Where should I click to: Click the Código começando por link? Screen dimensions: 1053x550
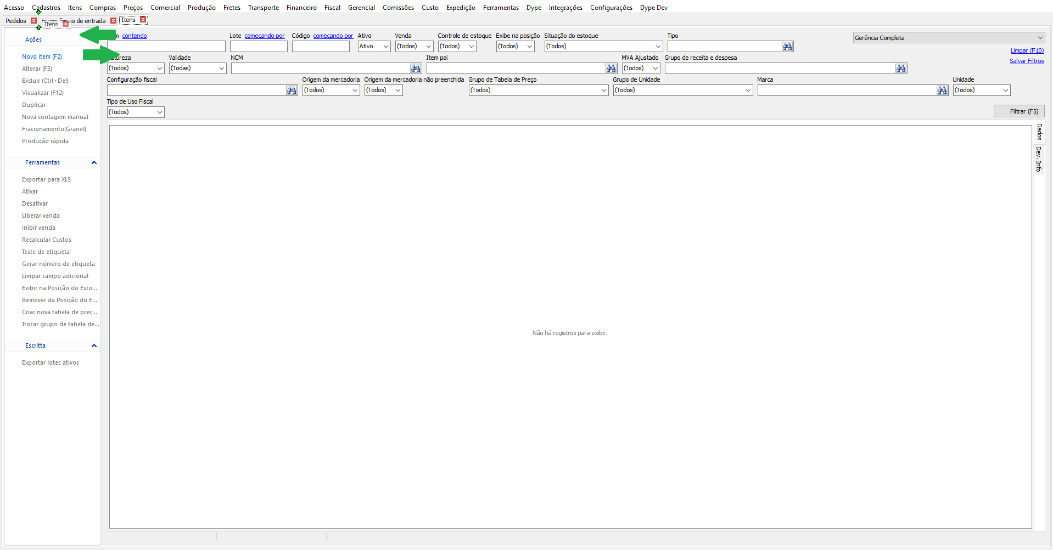[x=333, y=36]
